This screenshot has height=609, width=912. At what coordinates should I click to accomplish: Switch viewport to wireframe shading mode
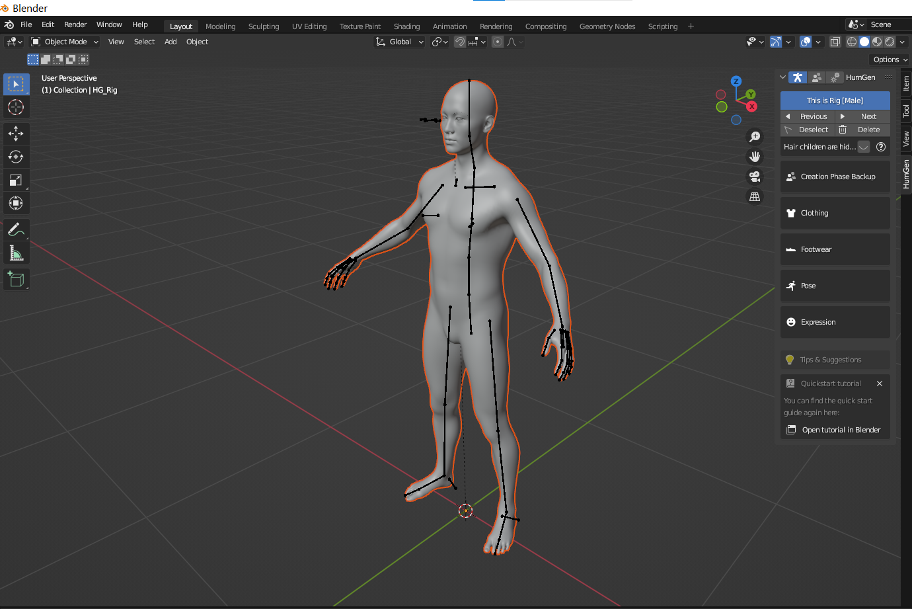851,41
